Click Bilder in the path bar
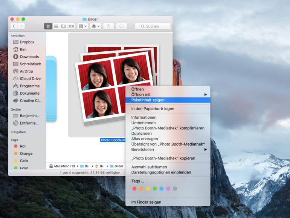Viewport: 290px width, 218px height. tap(116, 166)
